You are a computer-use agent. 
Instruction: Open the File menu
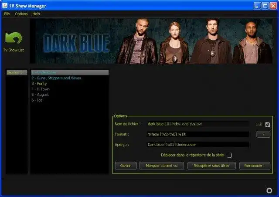(7, 14)
